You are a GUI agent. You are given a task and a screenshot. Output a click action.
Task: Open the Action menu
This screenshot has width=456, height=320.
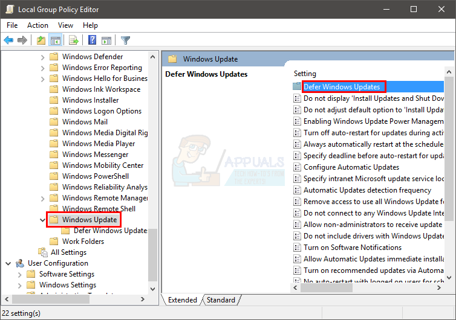tap(37, 25)
